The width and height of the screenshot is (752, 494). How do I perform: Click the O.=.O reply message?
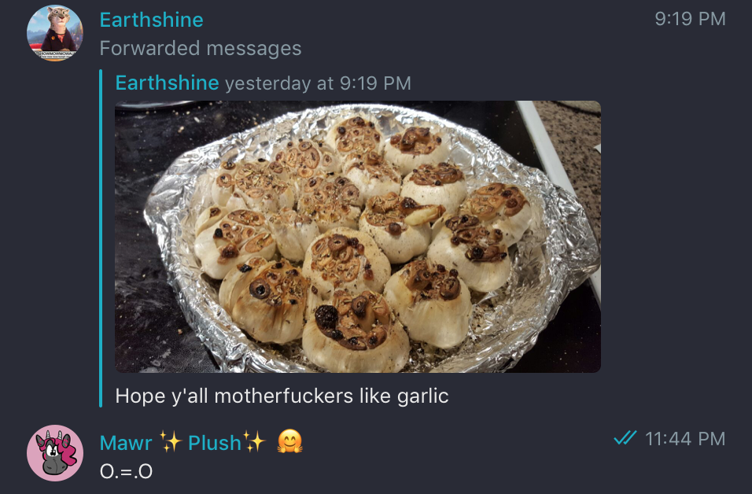tap(126, 471)
